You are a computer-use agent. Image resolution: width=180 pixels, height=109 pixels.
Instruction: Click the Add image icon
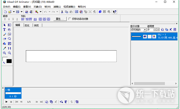pyautogui.click(x=27, y=12)
